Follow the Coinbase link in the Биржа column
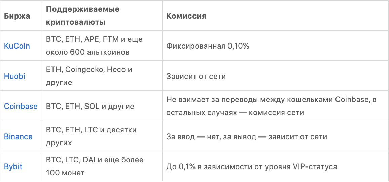The width and height of the screenshot is (389, 182). coord(21,107)
